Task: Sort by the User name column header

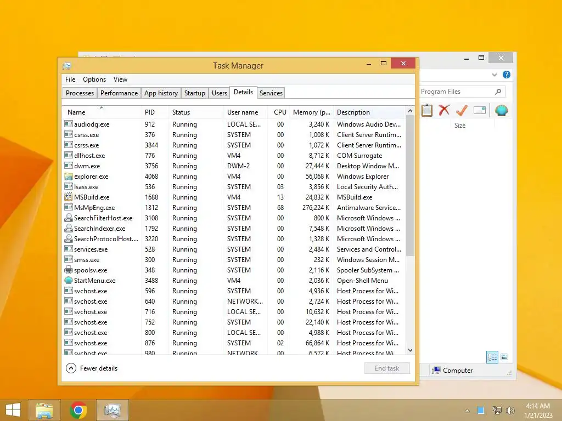Action: click(x=245, y=112)
